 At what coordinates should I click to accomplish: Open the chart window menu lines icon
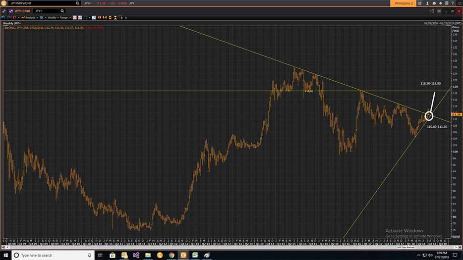(x=439, y=11)
